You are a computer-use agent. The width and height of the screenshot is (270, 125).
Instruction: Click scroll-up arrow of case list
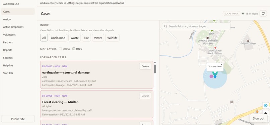pyautogui.click(x=155, y=63)
